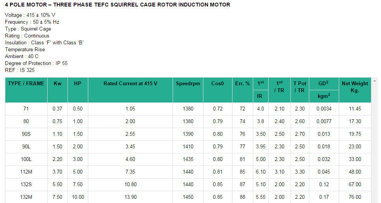The height and width of the screenshot is (203, 381).
Task: Select the Speedrpm column header
Action: click(x=188, y=83)
